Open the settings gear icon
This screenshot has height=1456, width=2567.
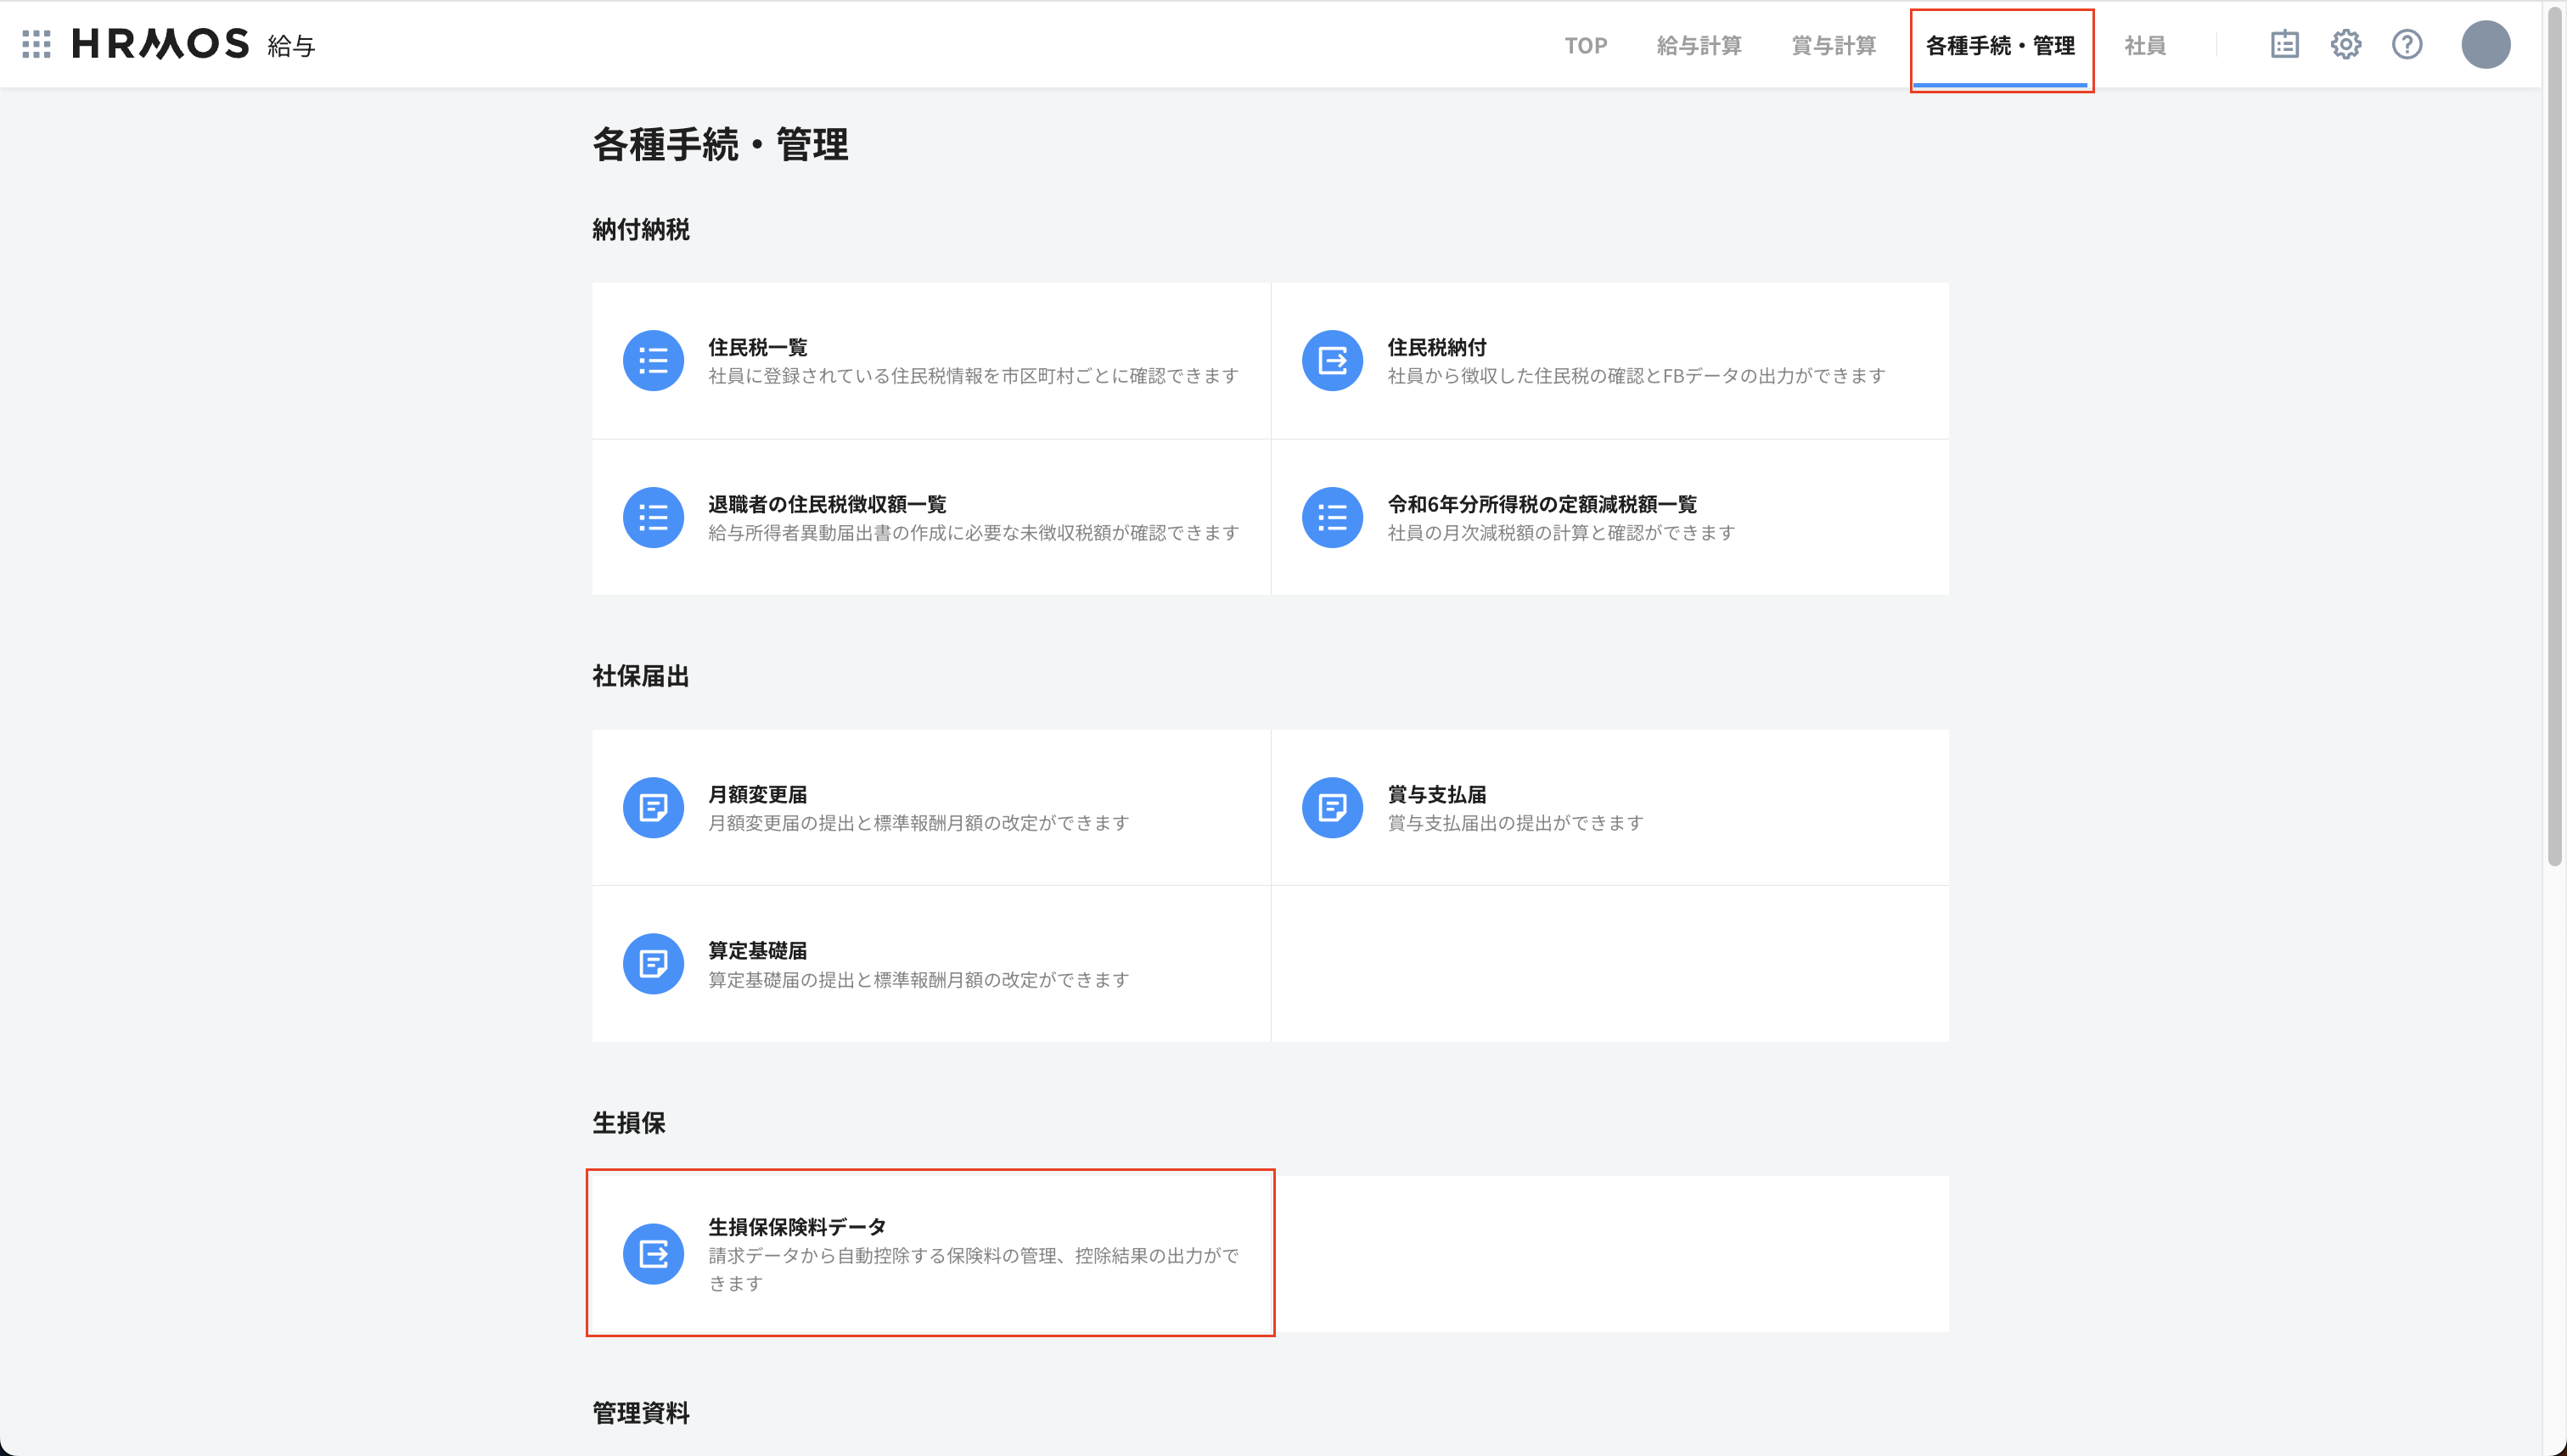[x=2346, y=44]
